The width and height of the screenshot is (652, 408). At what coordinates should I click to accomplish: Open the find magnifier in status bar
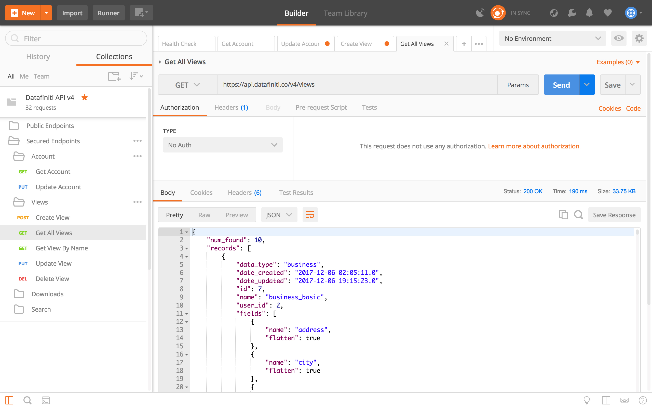[28, 400]
